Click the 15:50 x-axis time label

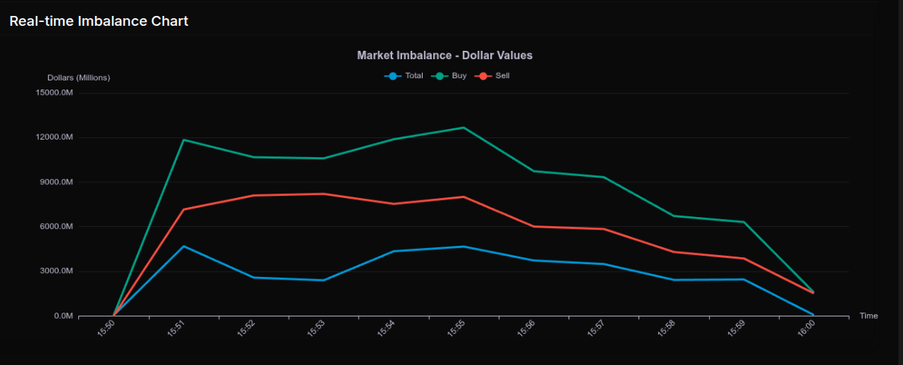coord(106,329)
